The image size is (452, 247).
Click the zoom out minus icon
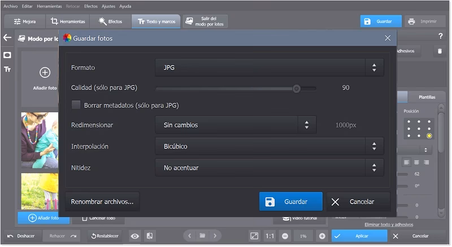(x=285, y=236)
